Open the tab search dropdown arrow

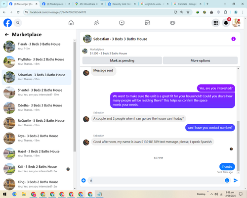click(4, 4)
